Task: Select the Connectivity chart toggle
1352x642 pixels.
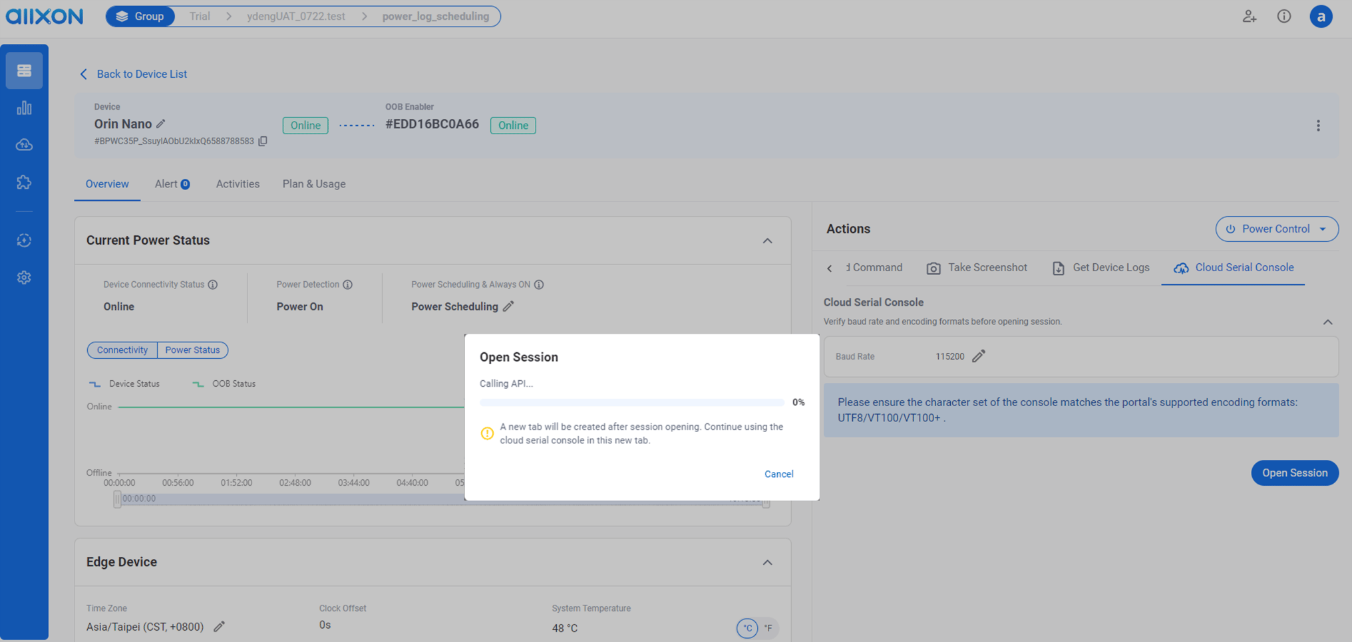Action: pos(122,350)
